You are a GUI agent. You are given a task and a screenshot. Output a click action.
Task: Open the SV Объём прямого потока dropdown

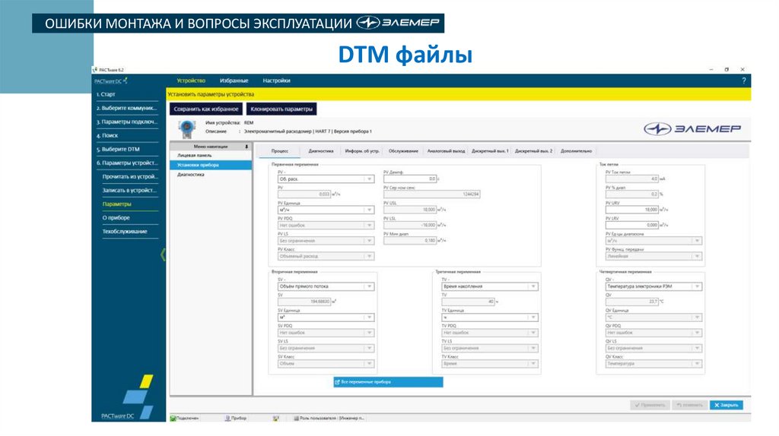[x=370, y=286]
